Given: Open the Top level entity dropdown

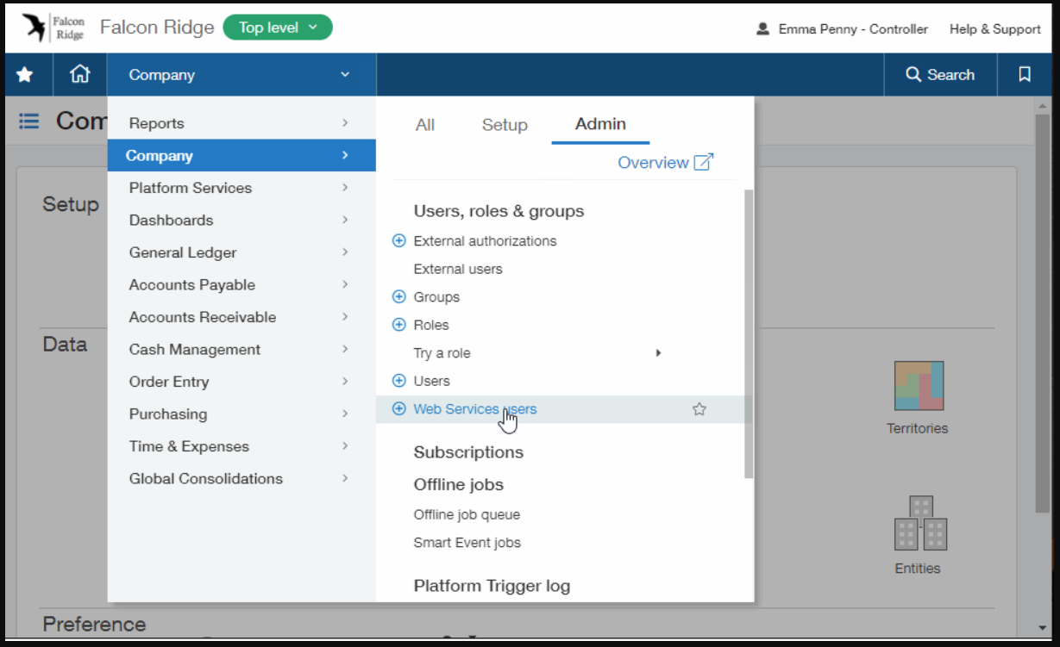Looking at the screenshot, I should (278, 28).
